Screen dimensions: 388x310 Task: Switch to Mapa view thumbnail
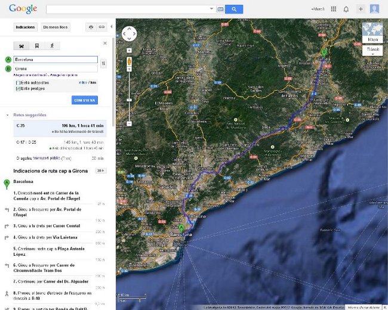tap(372, 33)
